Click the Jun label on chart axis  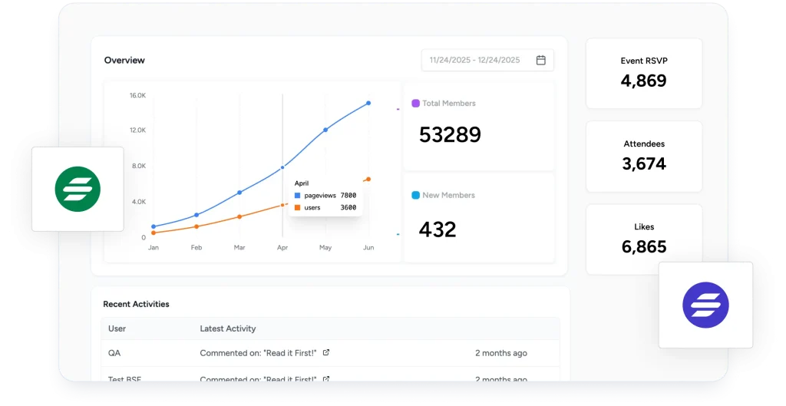pos(368,248)
